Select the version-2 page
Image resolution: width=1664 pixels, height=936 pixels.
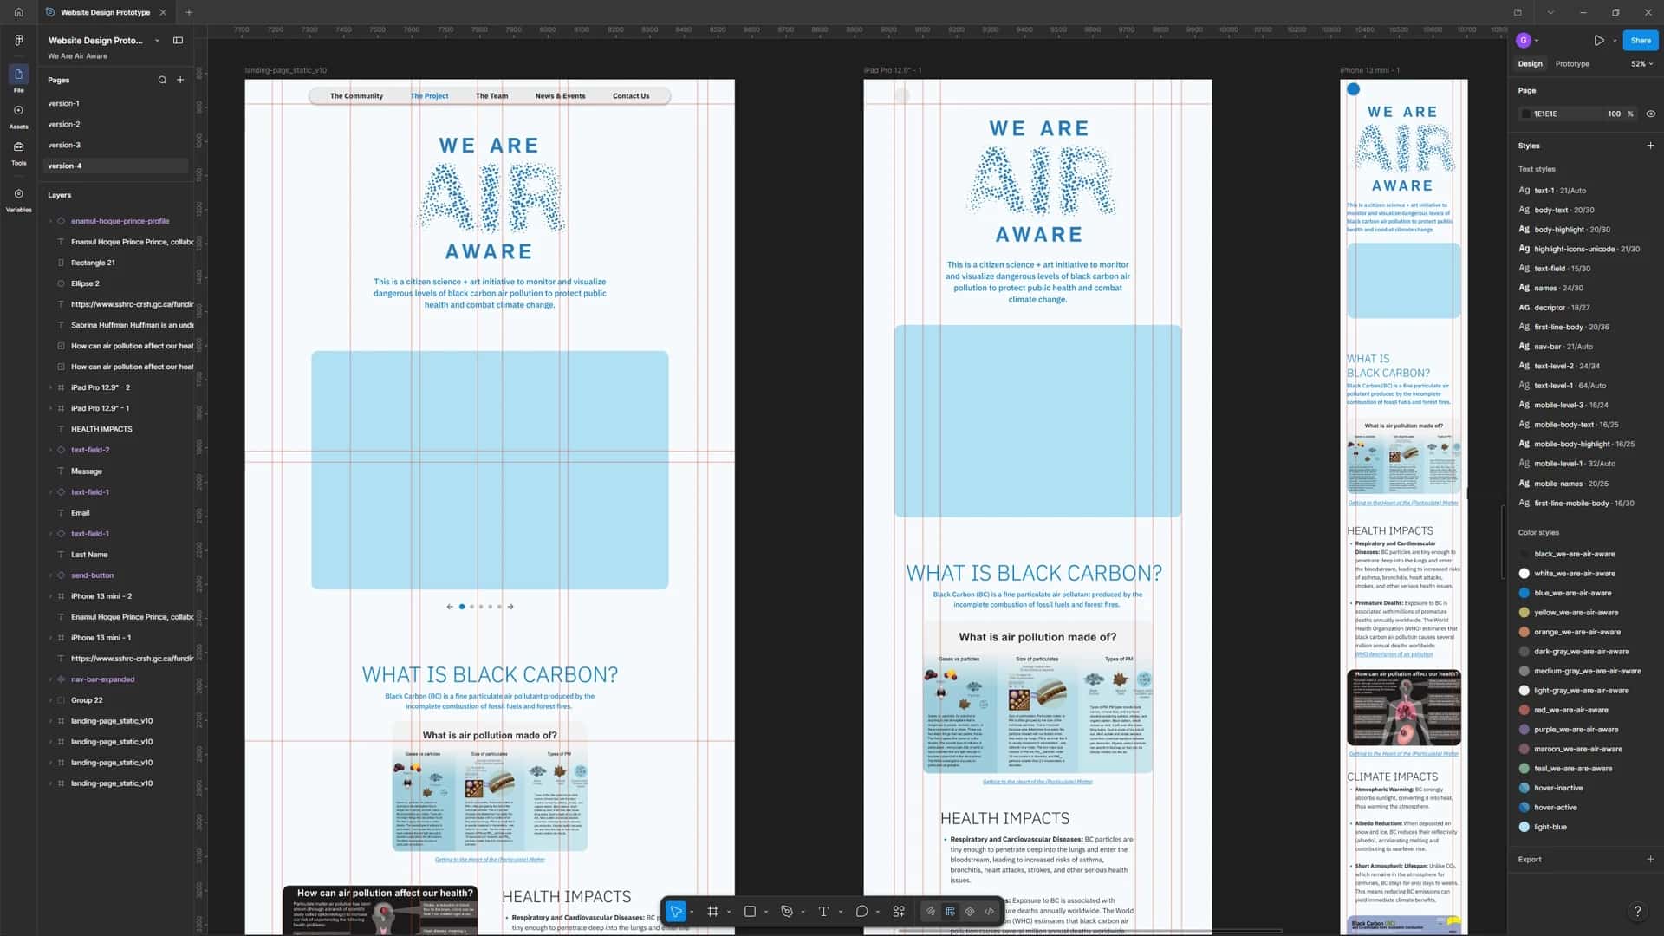click(x=115, y=124)
